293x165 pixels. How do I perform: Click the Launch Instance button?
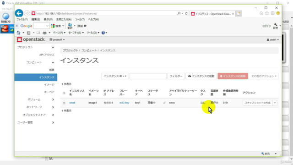point(201,76)
